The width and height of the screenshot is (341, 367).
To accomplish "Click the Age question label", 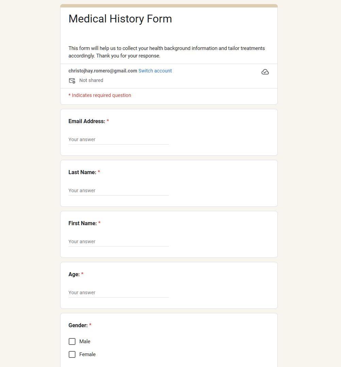I will 74,274.
